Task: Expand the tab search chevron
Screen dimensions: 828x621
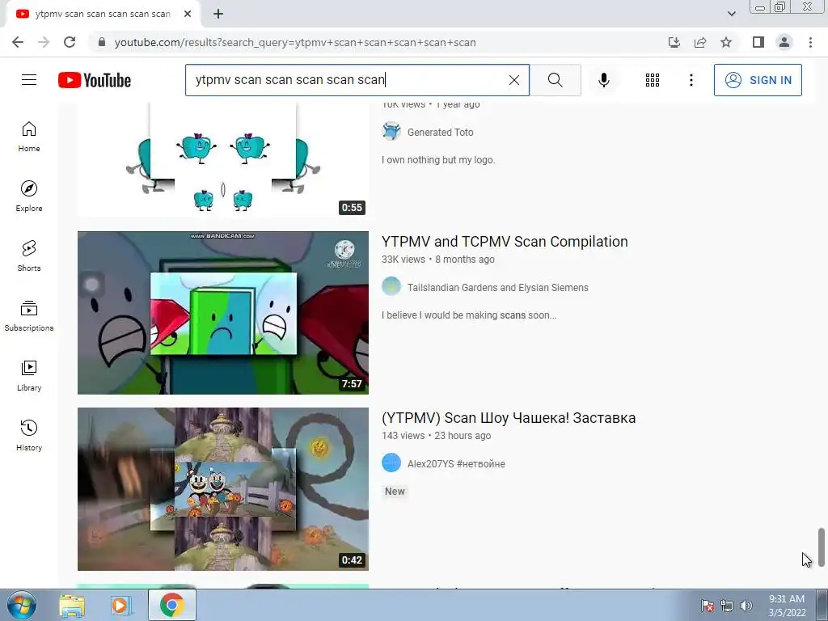Action: [x=731, y=14]
